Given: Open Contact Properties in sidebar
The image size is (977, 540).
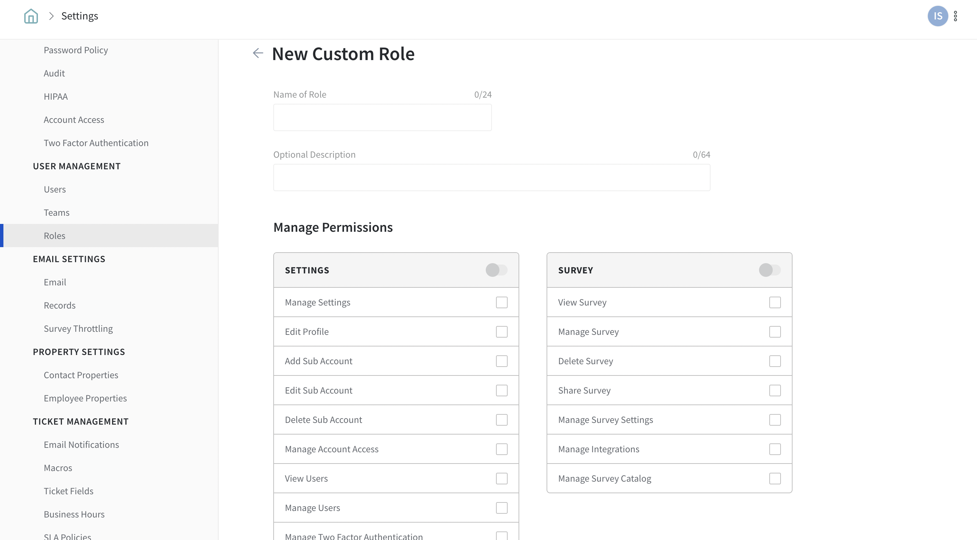Looking at the screenshot, I should (81, 375).
